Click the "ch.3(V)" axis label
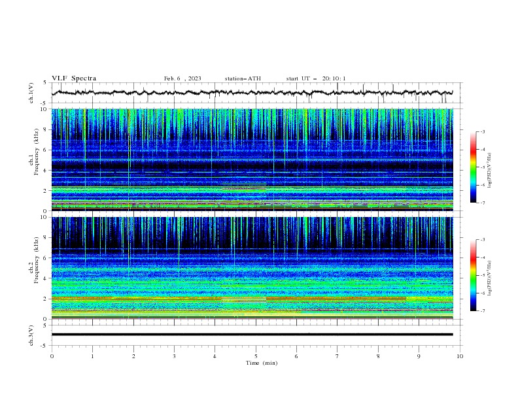Screen dimensions: 518x400 click(x=31, y=335)
